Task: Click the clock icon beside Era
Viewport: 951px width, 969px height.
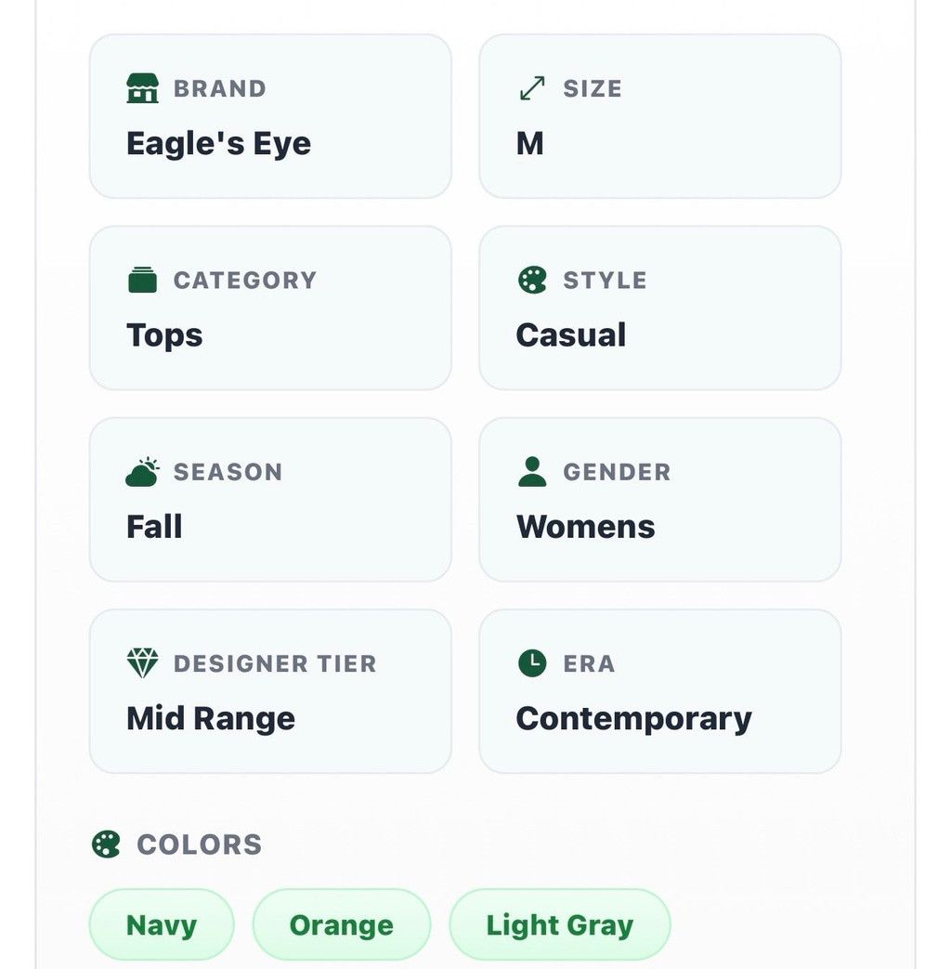Action: pyautogui.click(x=532, y=663)
